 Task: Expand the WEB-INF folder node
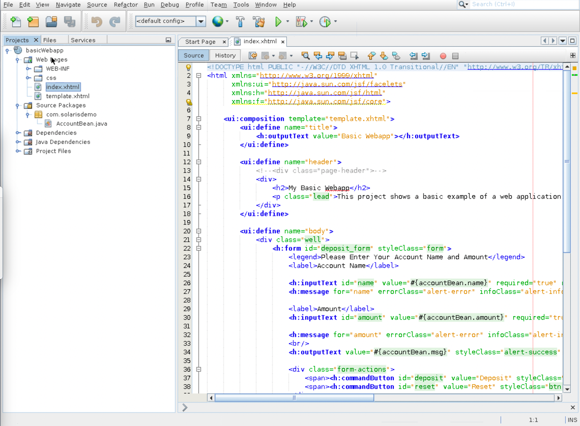[x=28, y=69]
